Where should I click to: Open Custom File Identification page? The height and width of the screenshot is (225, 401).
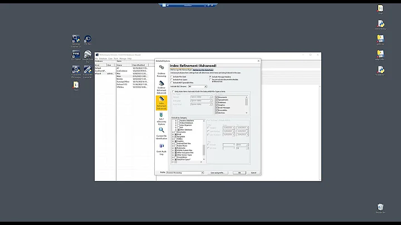tap(162, 134)
